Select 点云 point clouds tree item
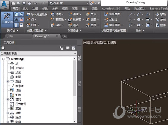This screenshot has width=168, height=125. [18, 73]
